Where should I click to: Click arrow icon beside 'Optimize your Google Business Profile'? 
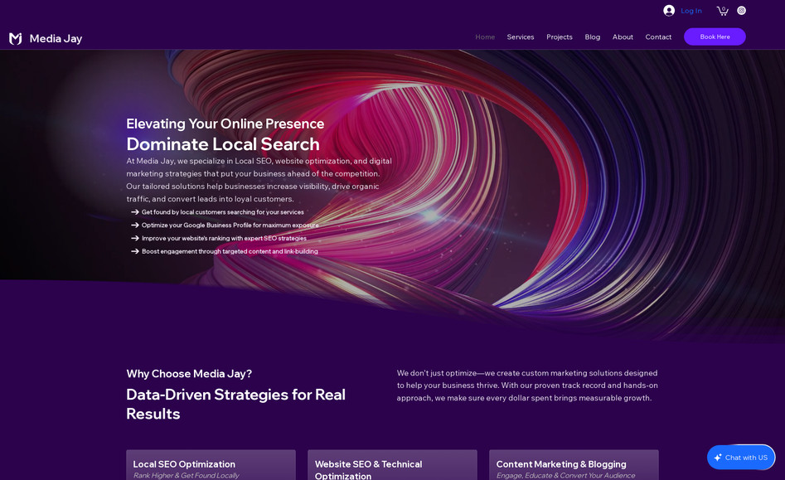point(135,225)
